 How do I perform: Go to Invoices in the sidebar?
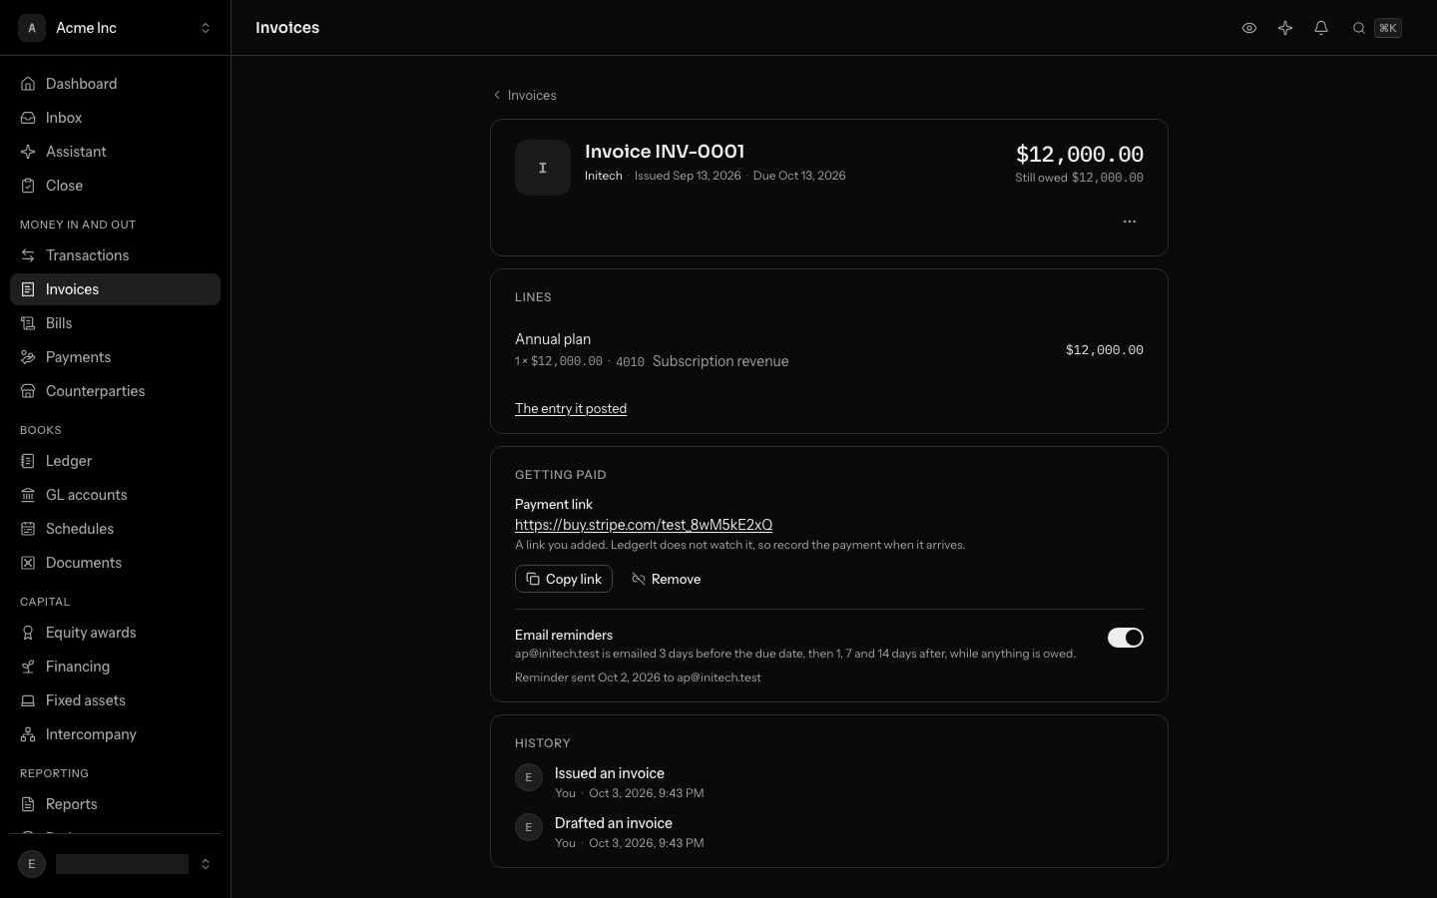(116, 289)
